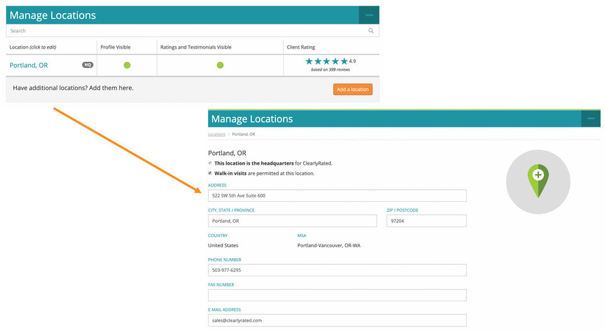Click the Portland, OR page heading

[227, 153]
